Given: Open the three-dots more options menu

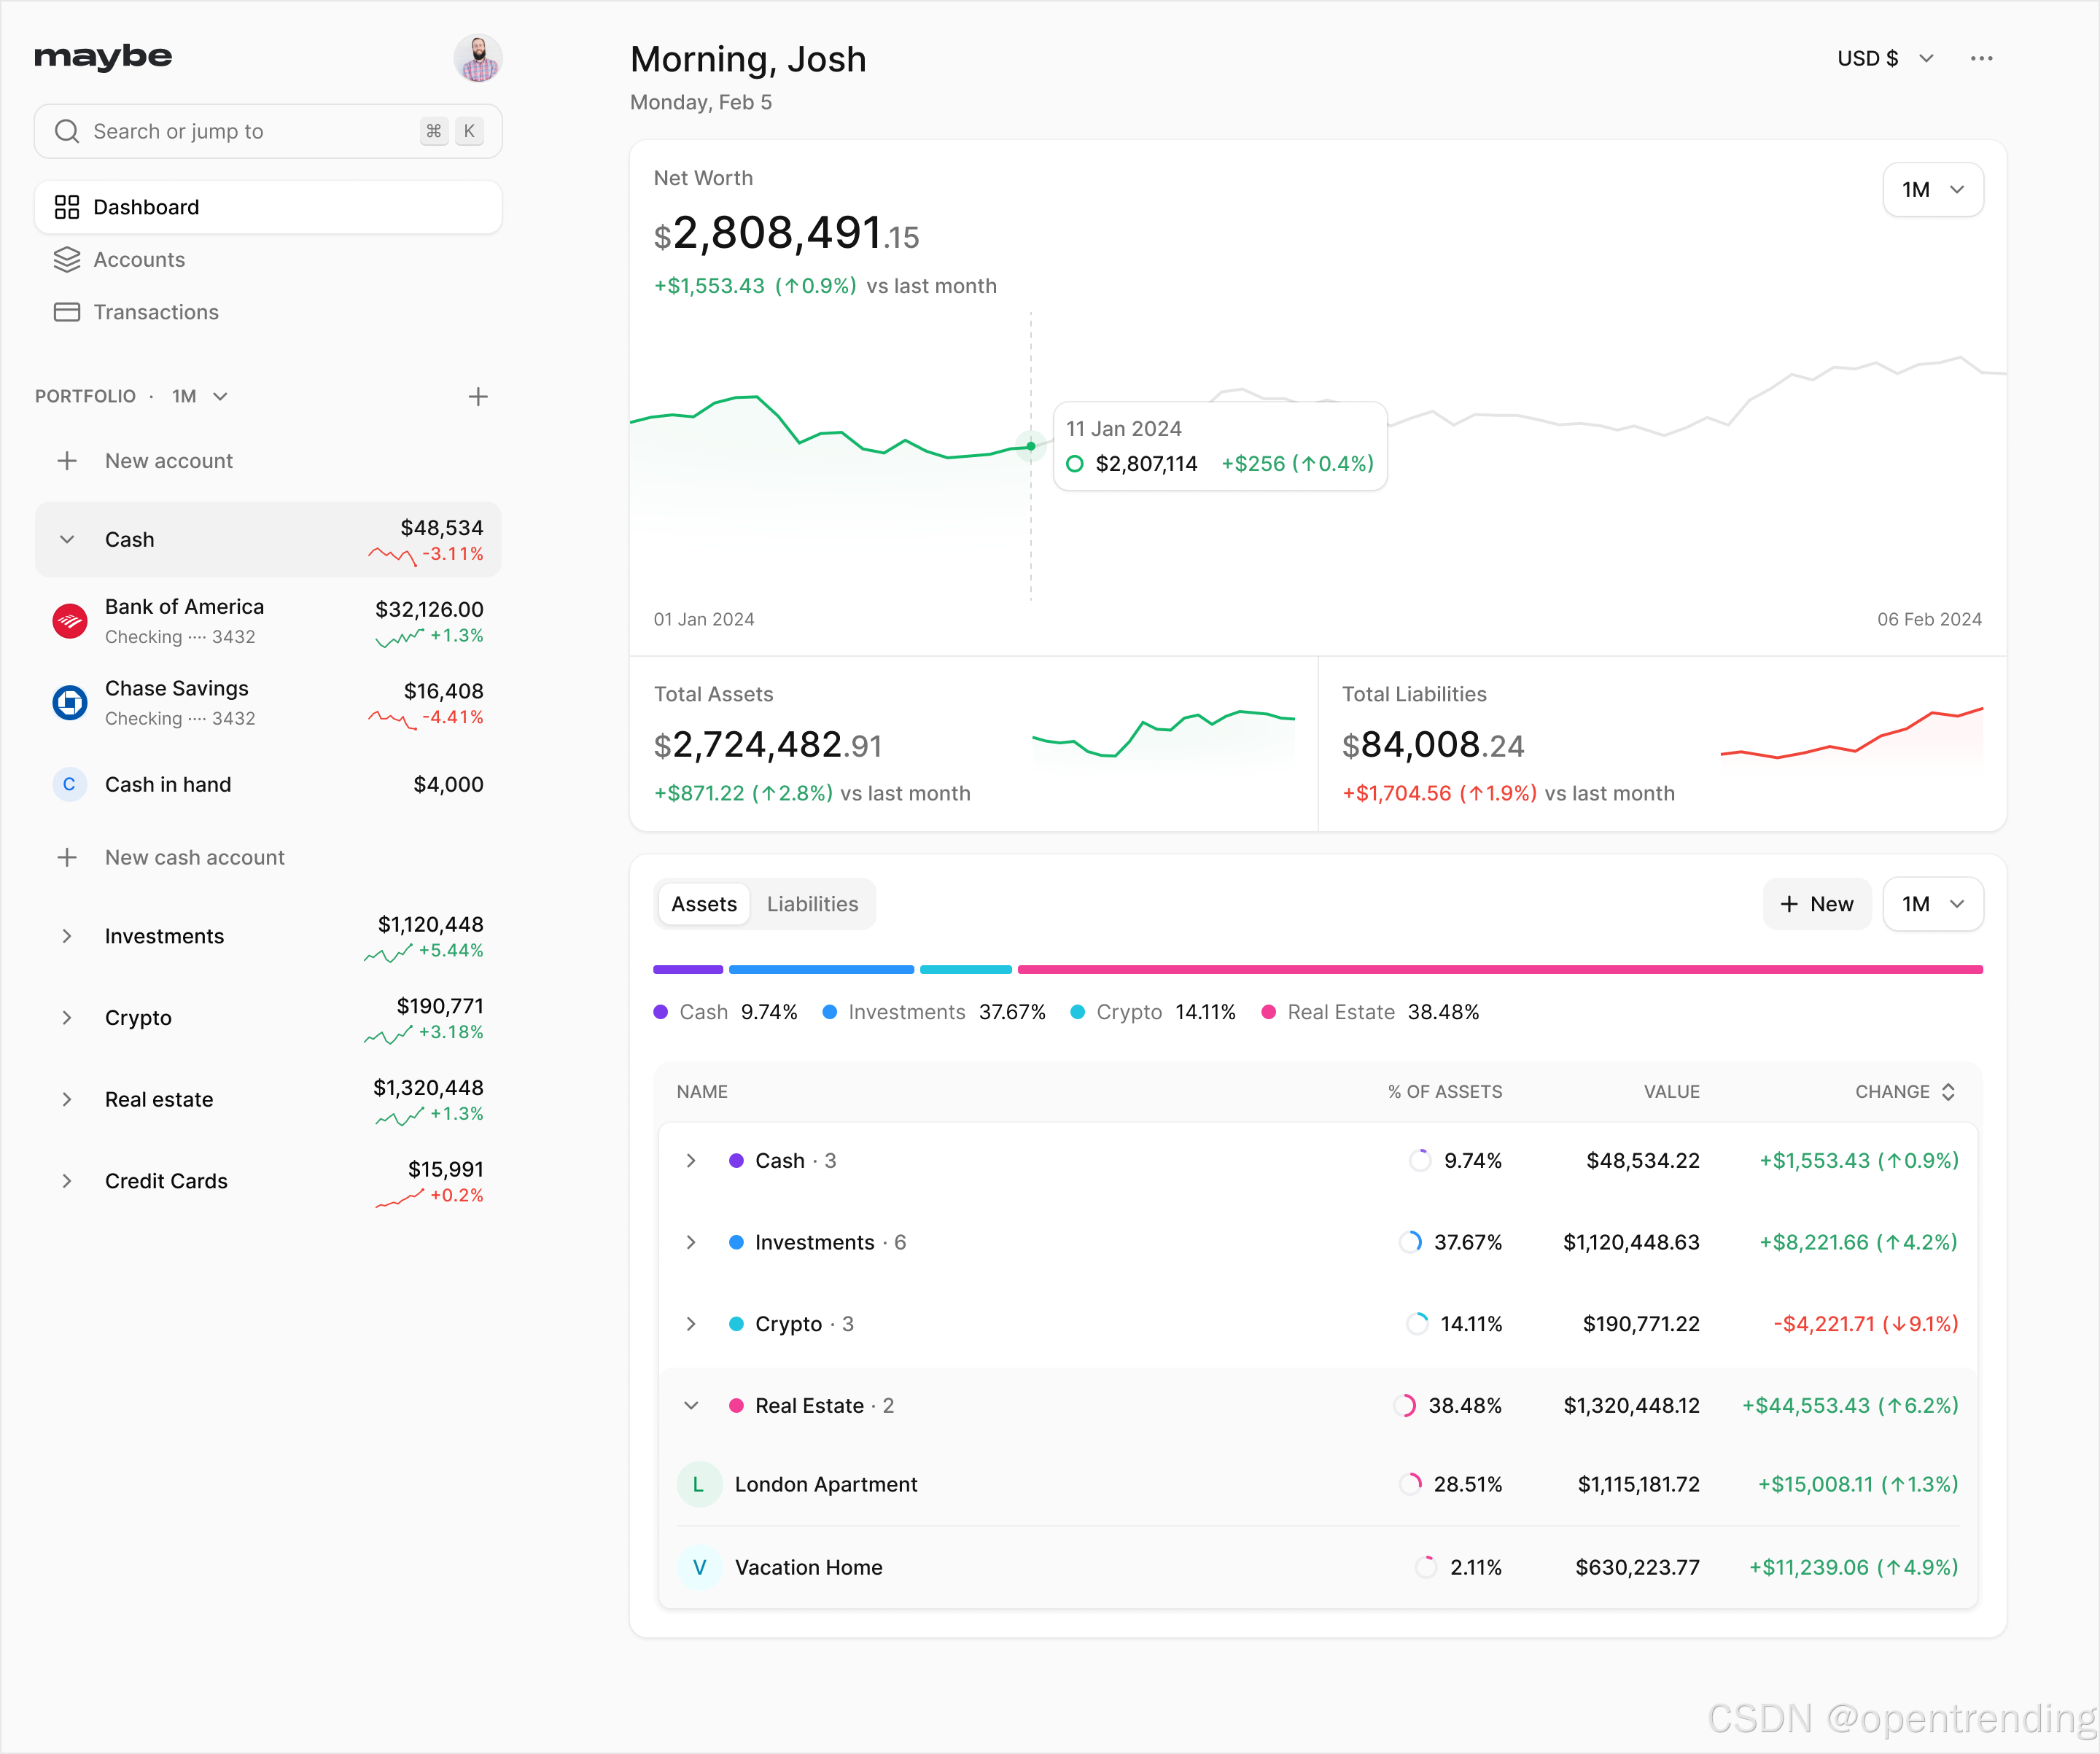Looking at the screenshot, I should coord(1981,58).
